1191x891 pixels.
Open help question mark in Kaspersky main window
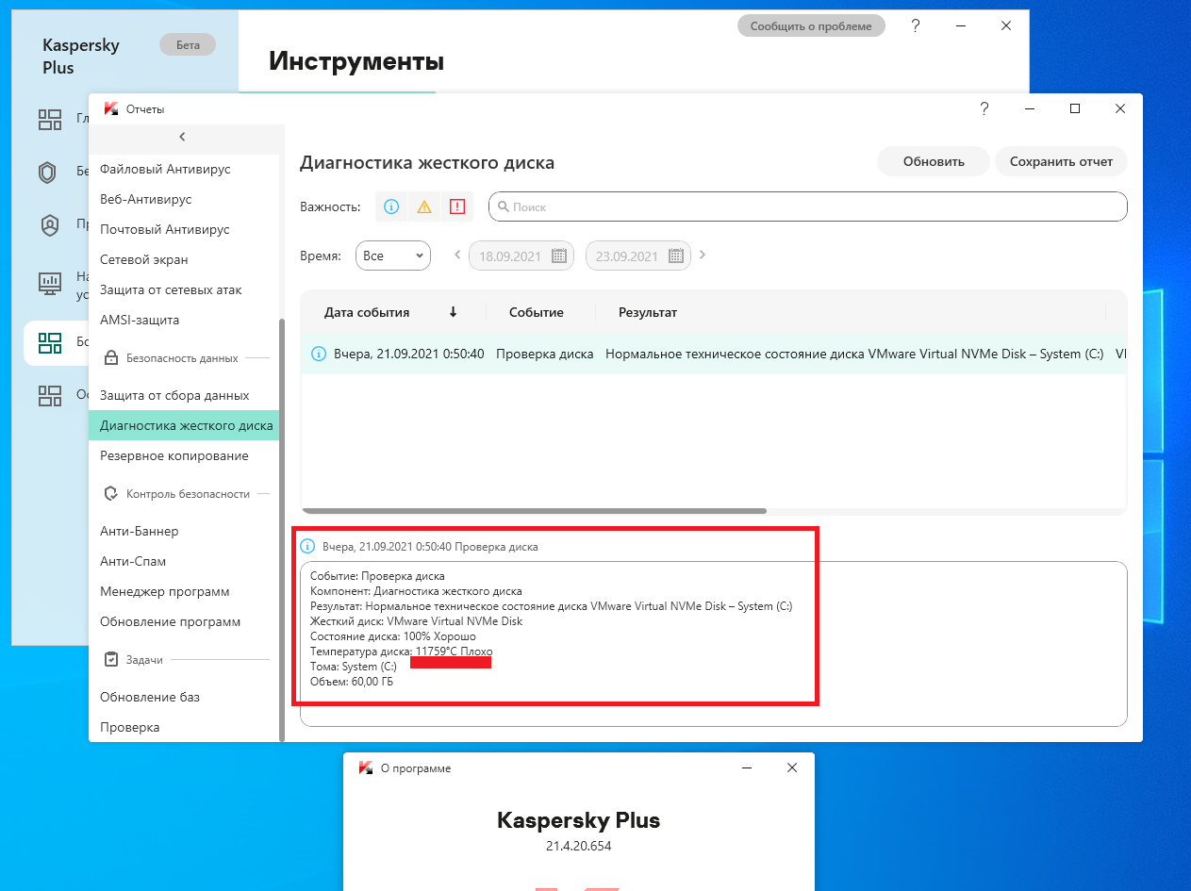coord(916,26)
